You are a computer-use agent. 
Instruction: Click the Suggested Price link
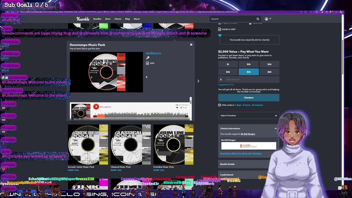pos(226,85)
